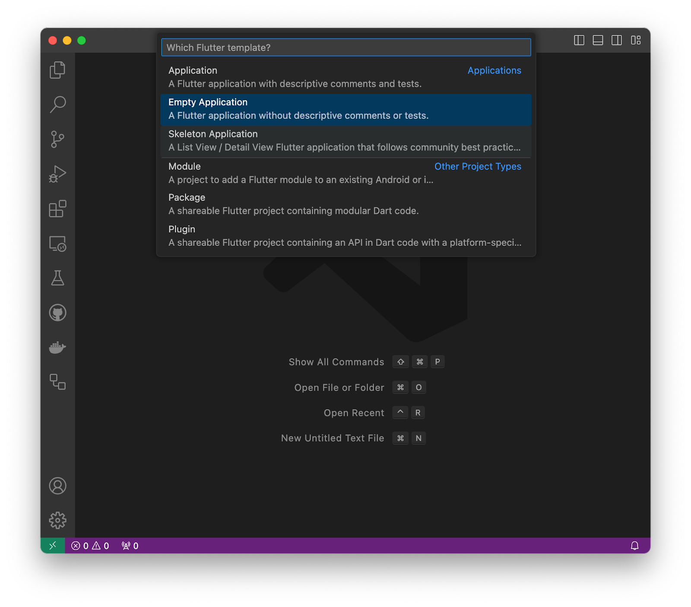
Task: Open the Docker extension panel
Action: click(58, 347)
